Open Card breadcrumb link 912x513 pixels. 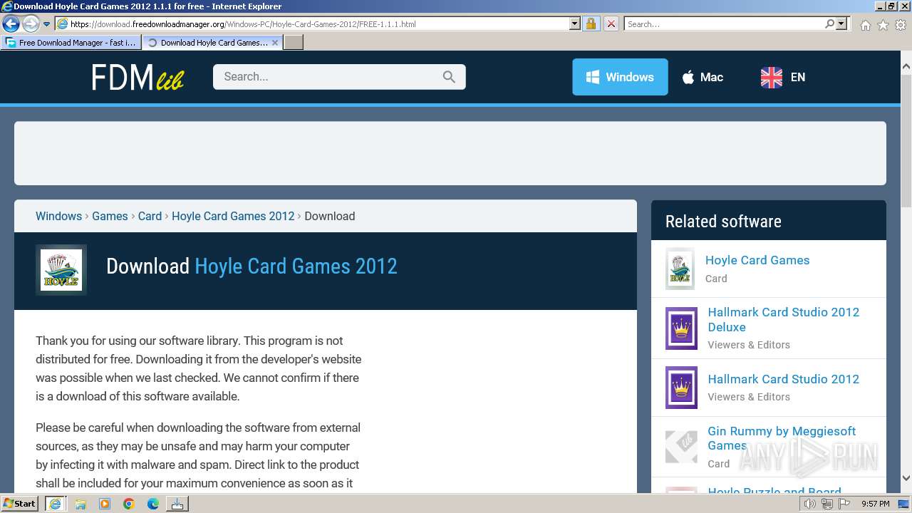150,216
